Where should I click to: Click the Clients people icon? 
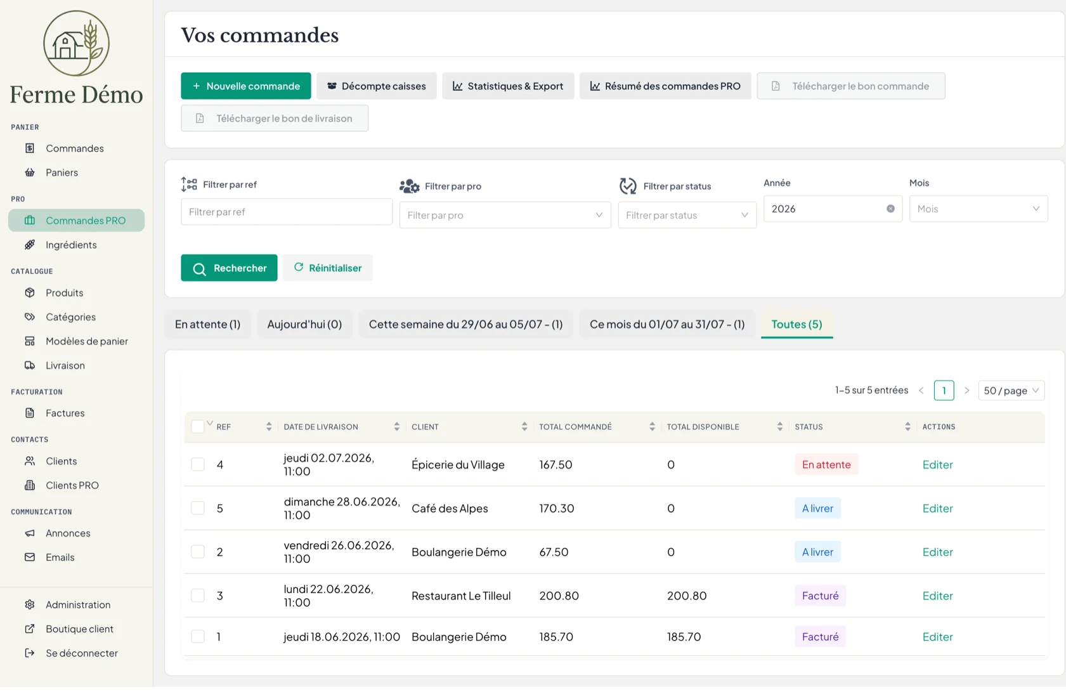(30, 460)
